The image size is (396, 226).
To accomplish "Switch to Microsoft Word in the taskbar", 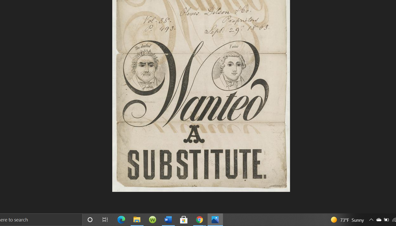I will tap(168, 220).
